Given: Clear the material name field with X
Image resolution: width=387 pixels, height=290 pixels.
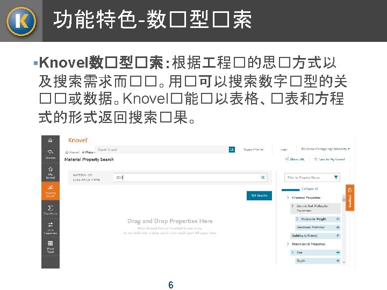Looking at the screenshot, I should 263,177.
